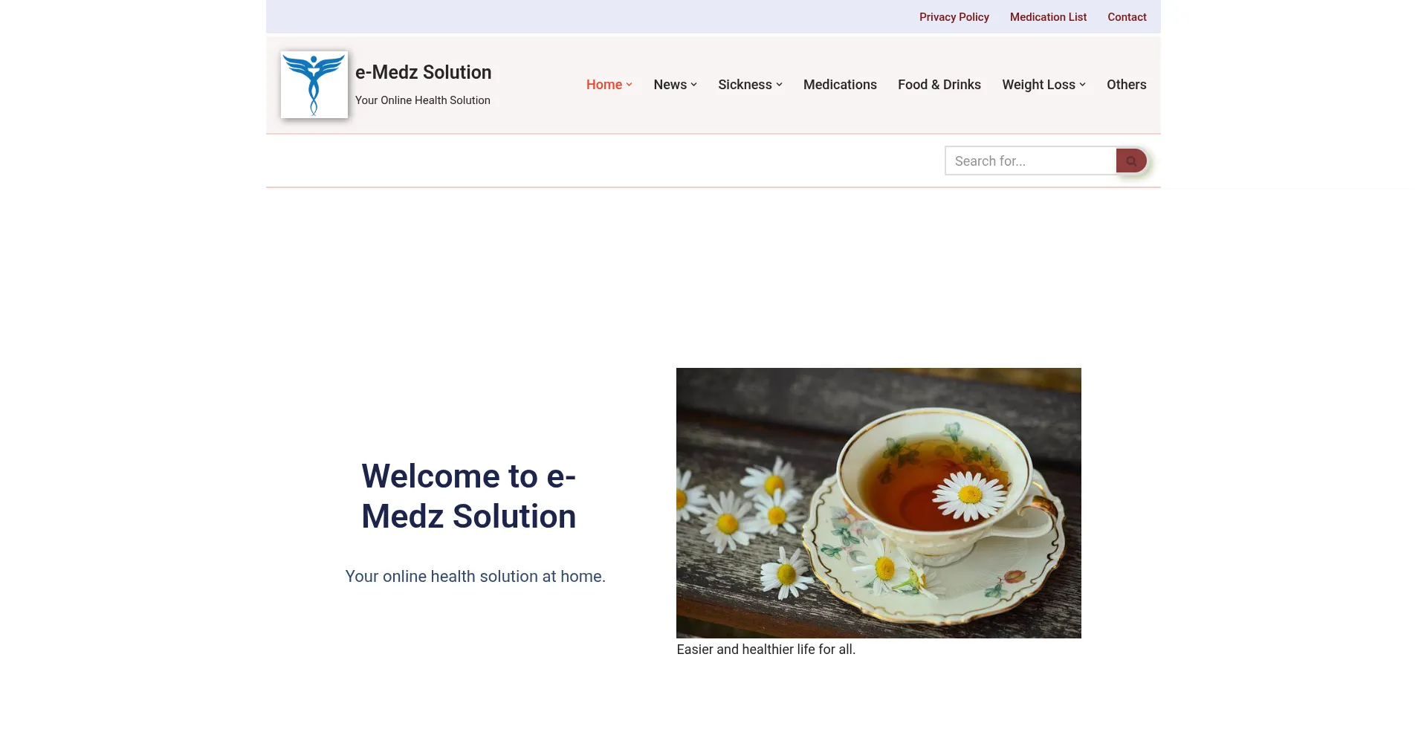The image size is (1427, 738).
Task: Select the Others menu item
Action: (1126, 85)
